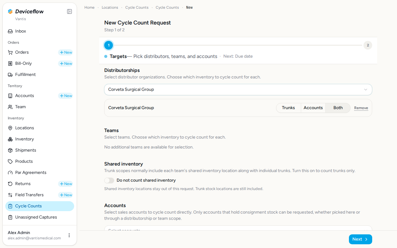Create New Bill-Only from sidebar
This screenshot has height=248, width=397.
[x=66, y=64]
